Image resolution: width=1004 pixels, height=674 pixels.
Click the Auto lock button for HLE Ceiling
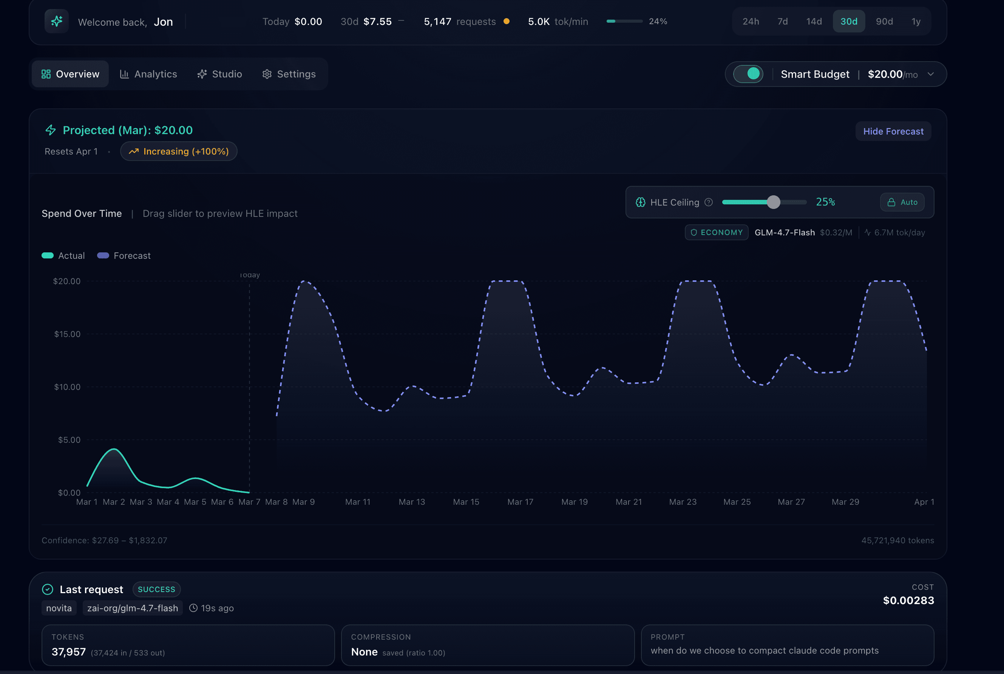pyautogui.click(x=902, y=202)
